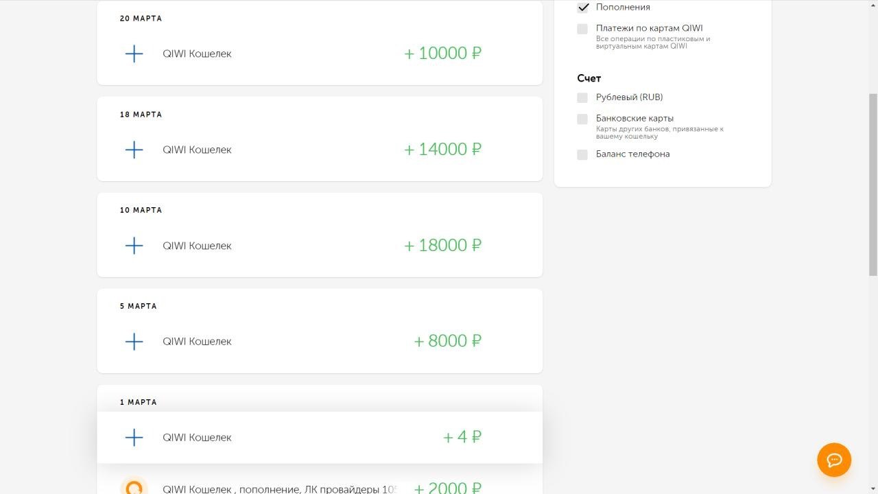Viewport: 878px width, 494px height.
Task: Open the +8000 ₽ transaction from 5 March
Action: click(448, 342)
